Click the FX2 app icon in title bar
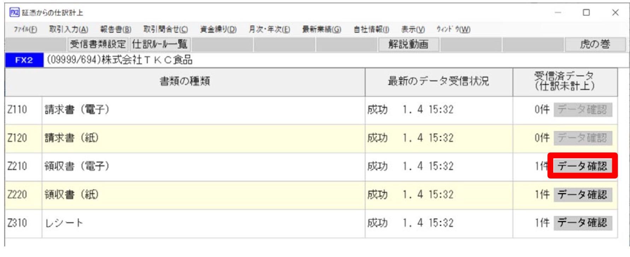Image resolution: width=630 pixels, height=257 pixels. point(13,12)
